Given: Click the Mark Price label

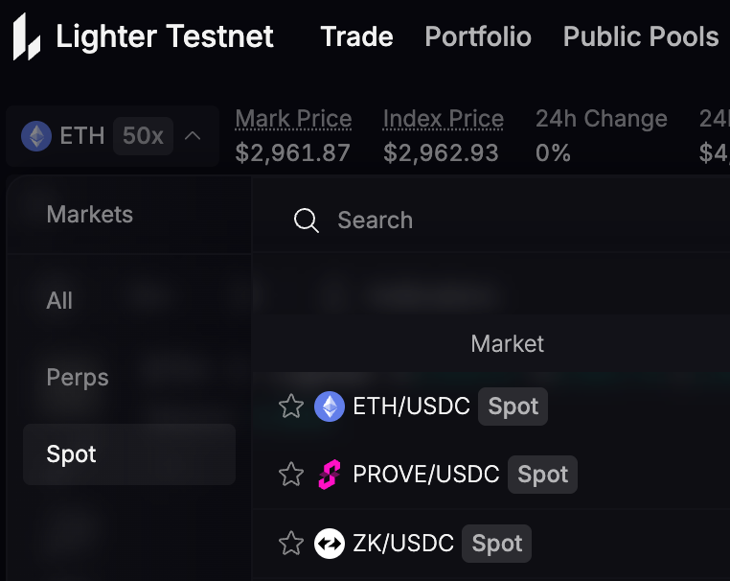Looking at the screenshot, I should pyautogui.click(x=293, y=119).
